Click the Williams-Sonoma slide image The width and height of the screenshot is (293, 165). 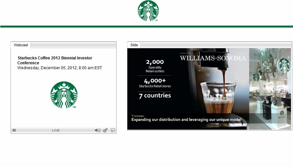click(x=209, y=89)
